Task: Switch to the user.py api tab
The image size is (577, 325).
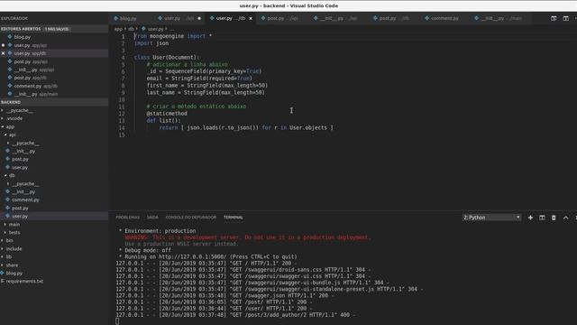Action: click(x=179, y=18)
